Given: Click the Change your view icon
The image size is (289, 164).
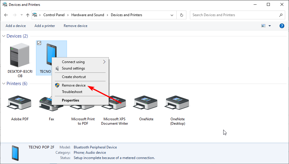Looking at the screenshot, I should pyautogui.click(x=263, y=26).
